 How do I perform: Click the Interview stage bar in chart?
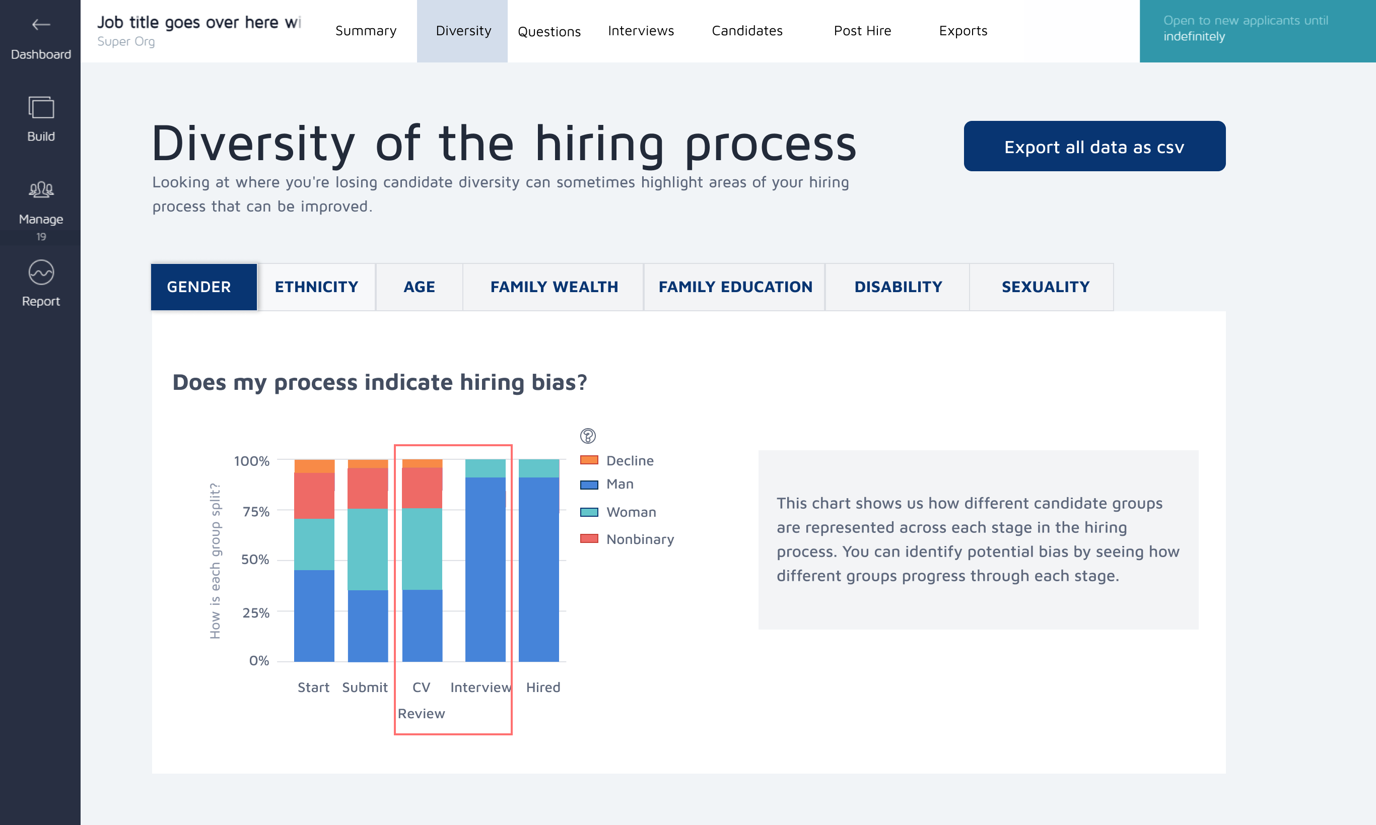pos(485,567)
